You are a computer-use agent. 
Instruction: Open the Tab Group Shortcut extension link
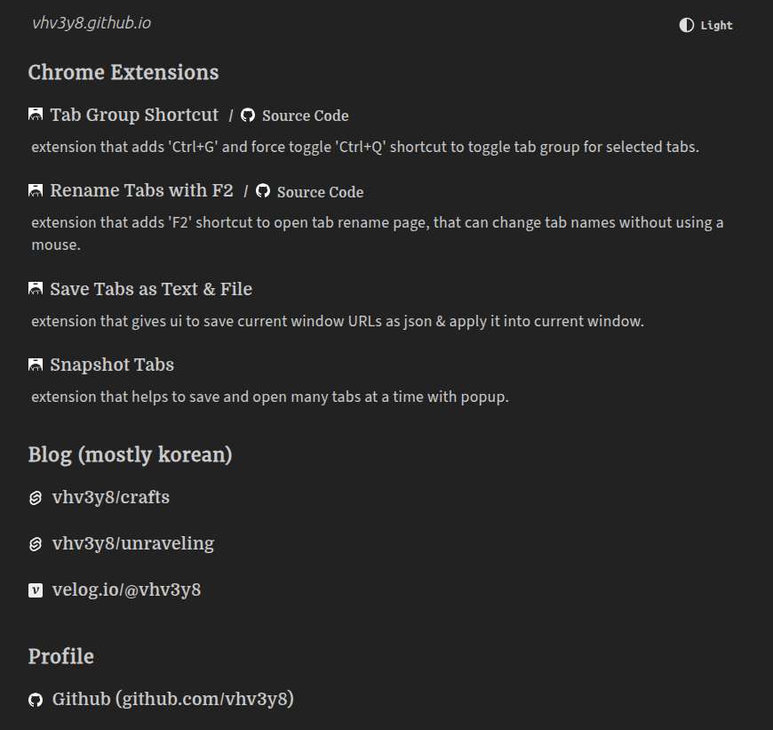tap(134, 115)
